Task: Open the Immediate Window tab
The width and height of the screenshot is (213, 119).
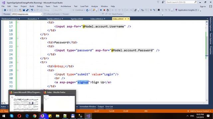Action: 88,106
